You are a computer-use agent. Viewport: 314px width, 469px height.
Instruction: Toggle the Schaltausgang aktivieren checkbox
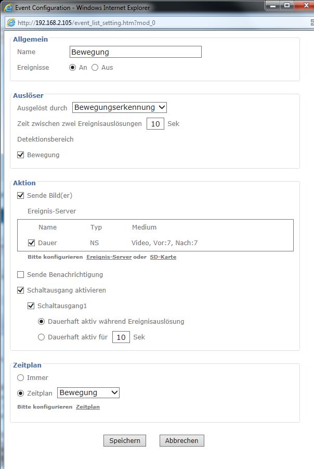[x=21, y=290]
